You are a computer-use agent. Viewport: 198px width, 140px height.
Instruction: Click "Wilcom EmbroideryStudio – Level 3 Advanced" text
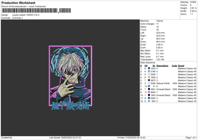pos(23,7)
